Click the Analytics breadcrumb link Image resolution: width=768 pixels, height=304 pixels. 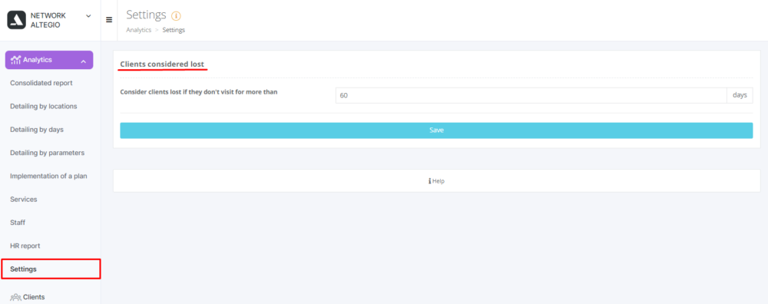[x=138, y=30]
